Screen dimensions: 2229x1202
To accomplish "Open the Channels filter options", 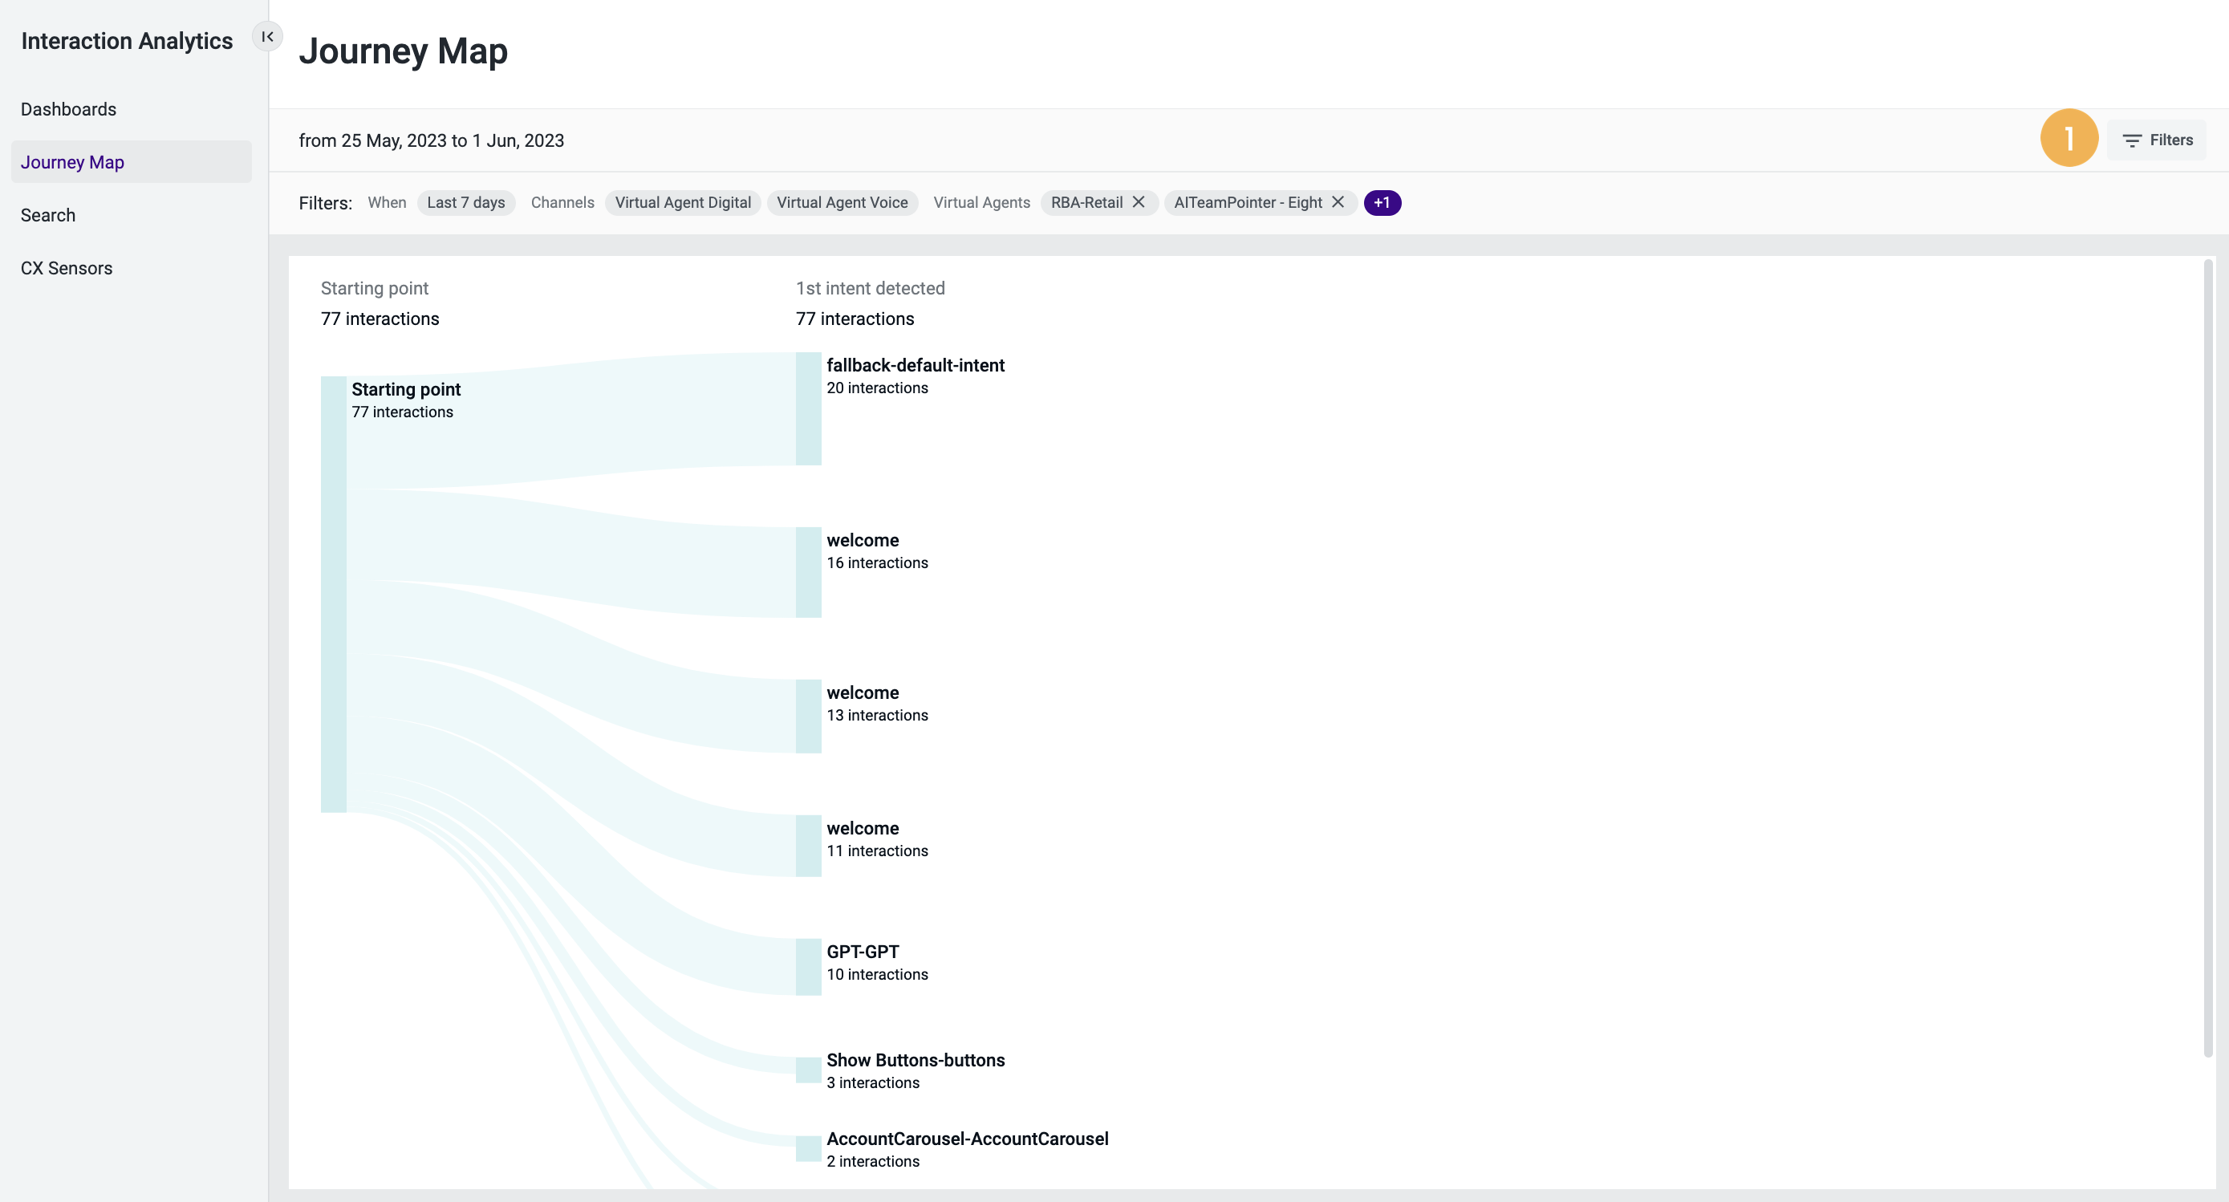I will tap(562, 202).
